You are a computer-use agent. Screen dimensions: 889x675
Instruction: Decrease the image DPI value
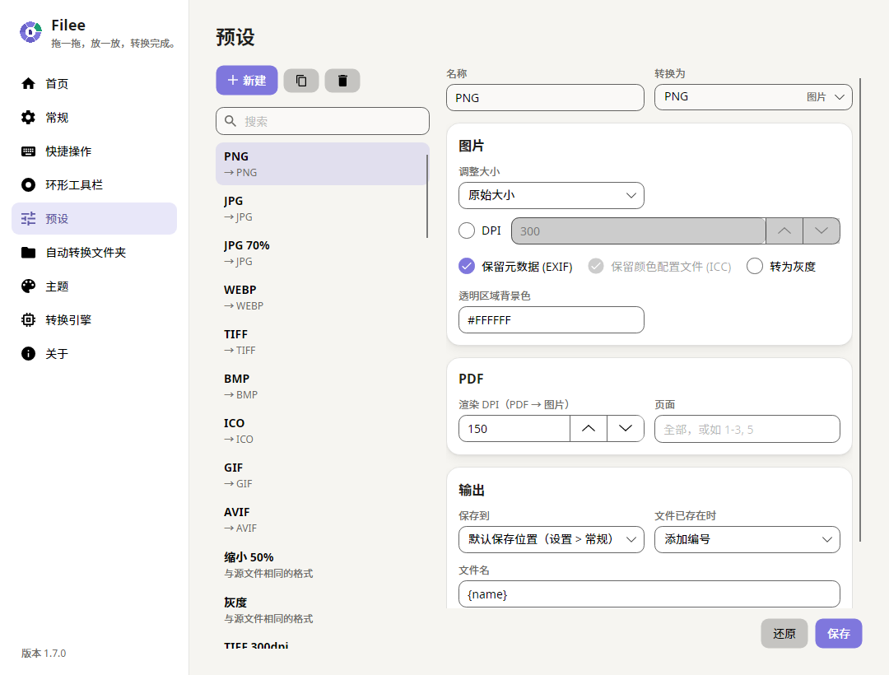click(822, 230)
